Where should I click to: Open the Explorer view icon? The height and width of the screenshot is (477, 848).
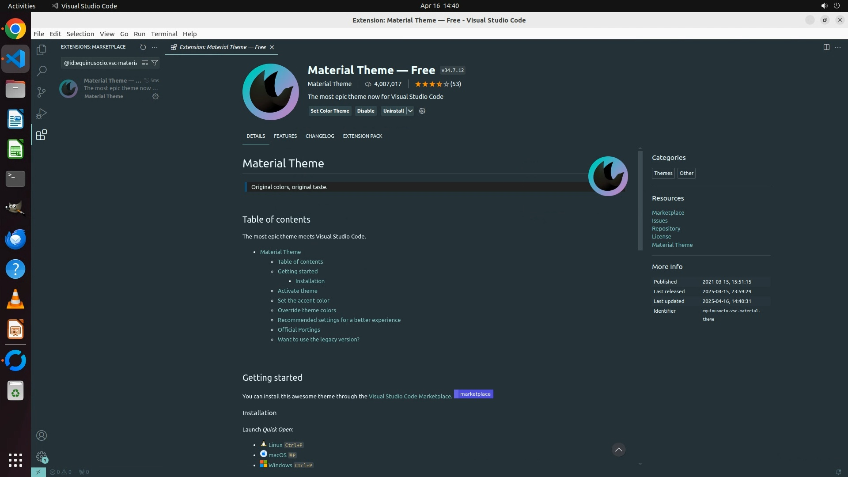42,50
